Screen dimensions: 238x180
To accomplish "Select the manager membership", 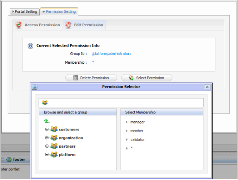I will (x=137, y=122).
